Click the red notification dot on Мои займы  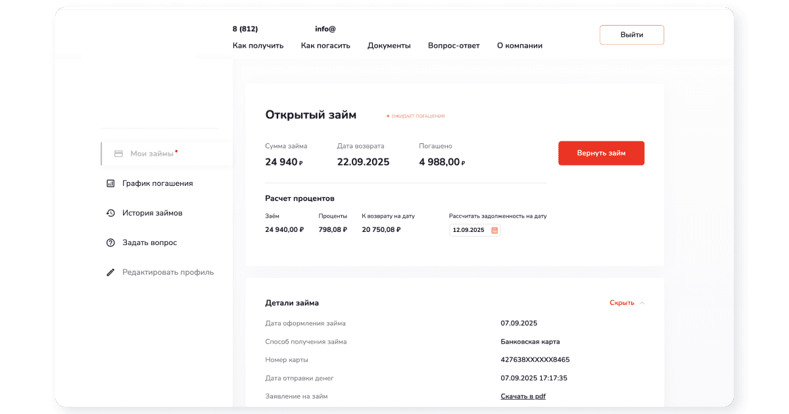pos(176,150)
